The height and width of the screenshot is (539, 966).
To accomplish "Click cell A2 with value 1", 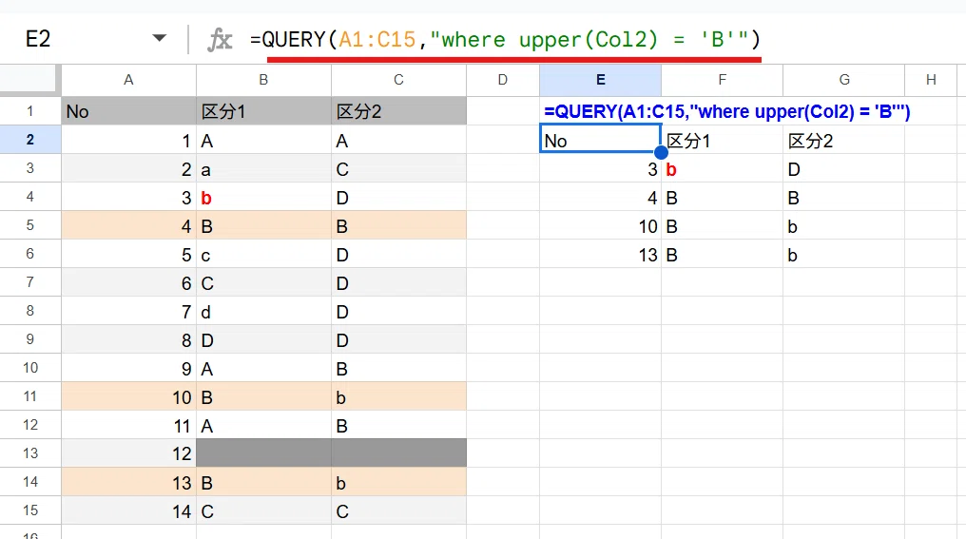I will tap(128, 140).
